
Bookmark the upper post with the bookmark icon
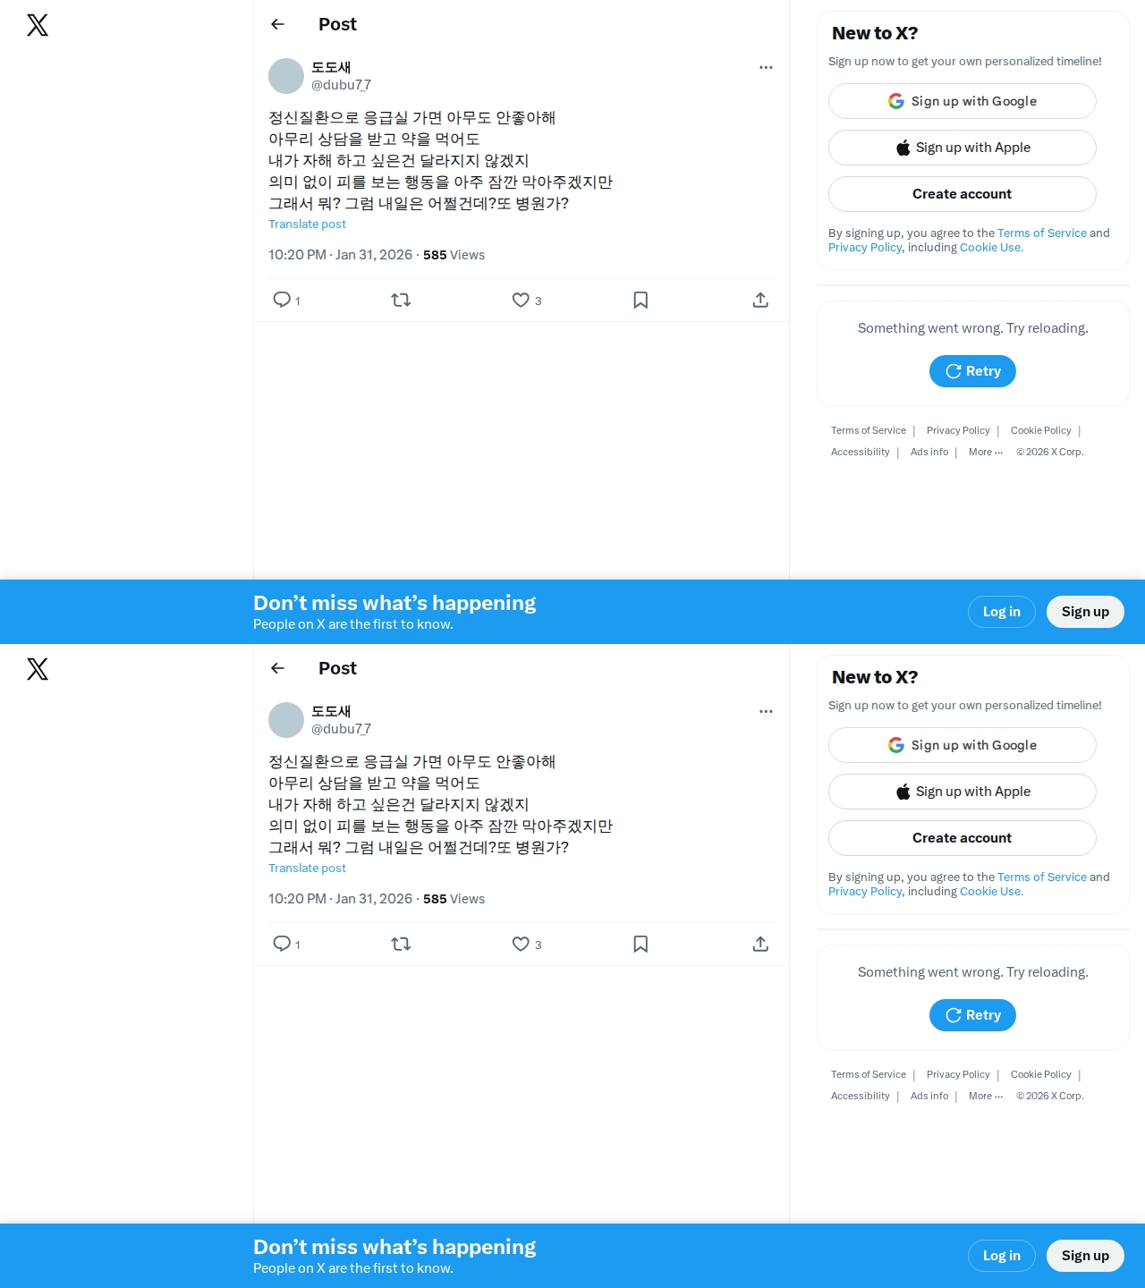pyautogui.click(x=640, y=300)
